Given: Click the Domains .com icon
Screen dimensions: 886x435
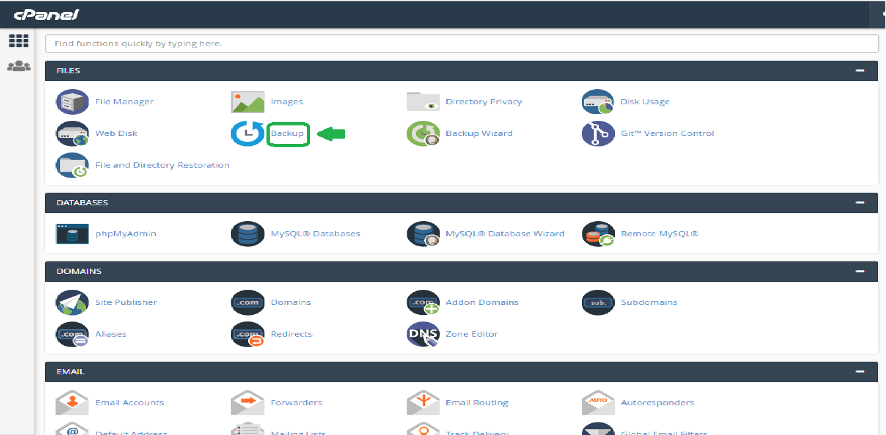Looking at the screenshot, I should point(247,302).
